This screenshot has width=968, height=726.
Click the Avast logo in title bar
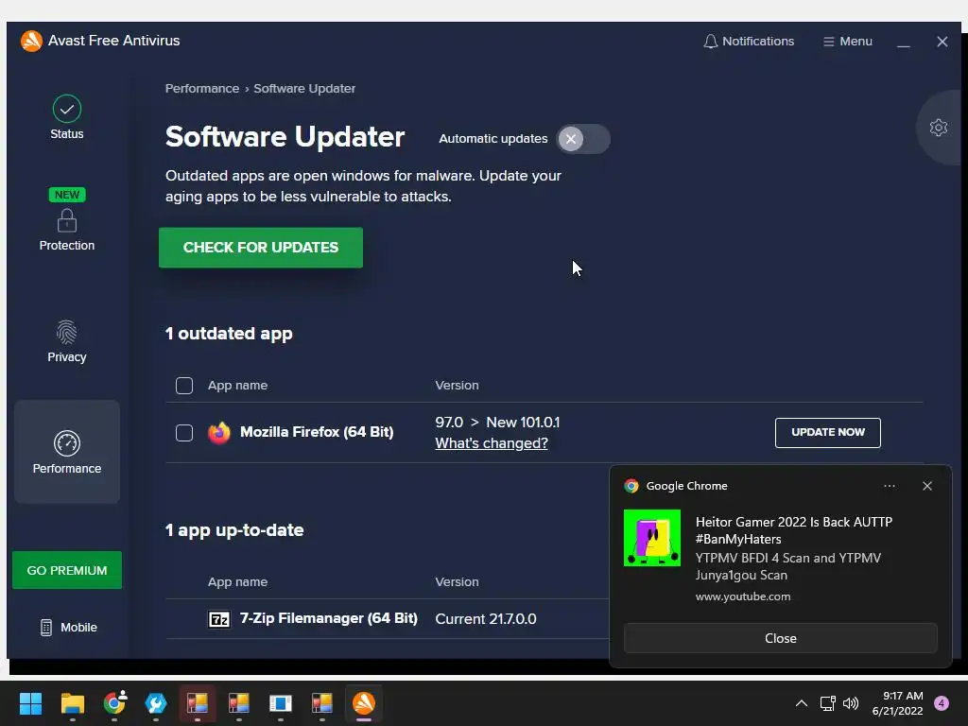[x=31, y=42]
